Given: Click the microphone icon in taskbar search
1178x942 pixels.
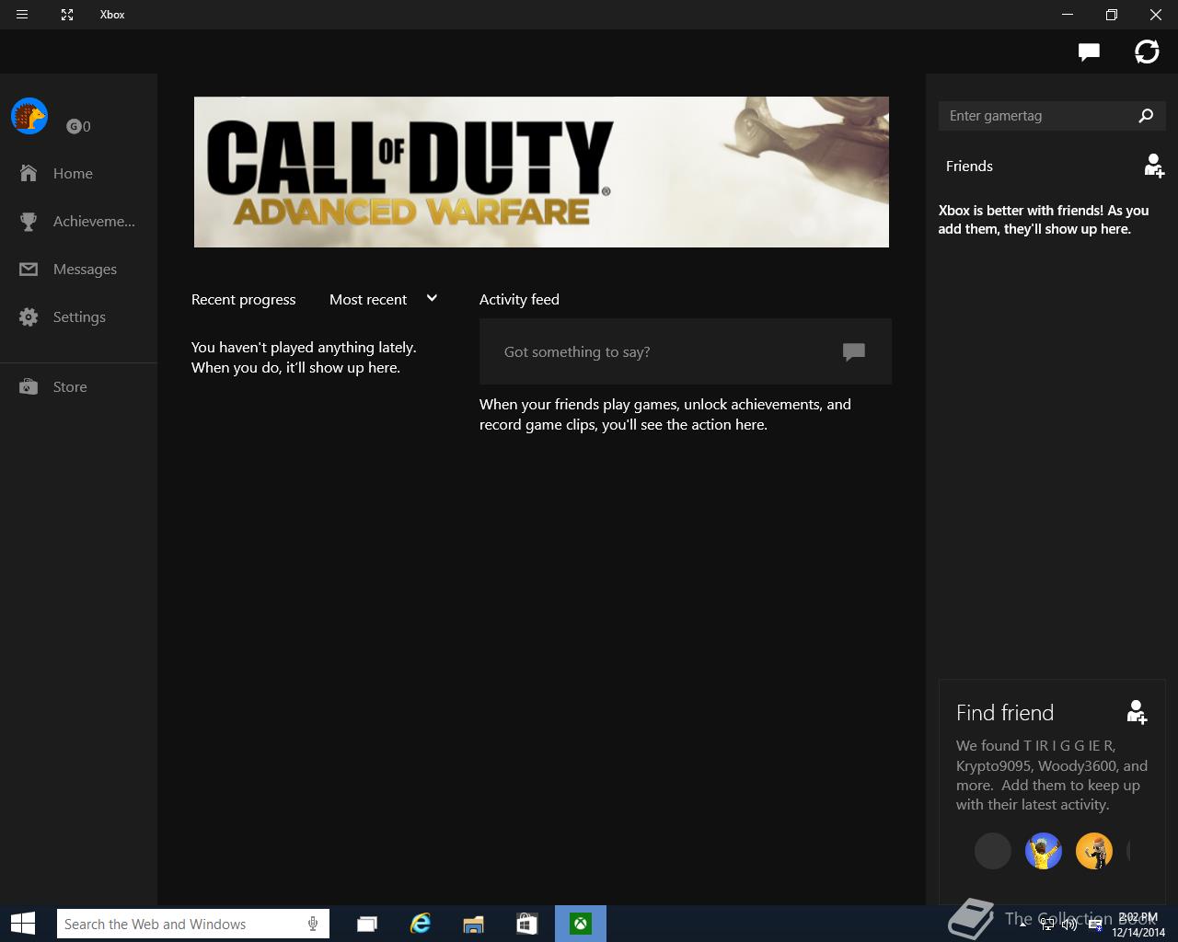Looking at the screenshot, I should (313, 924).
